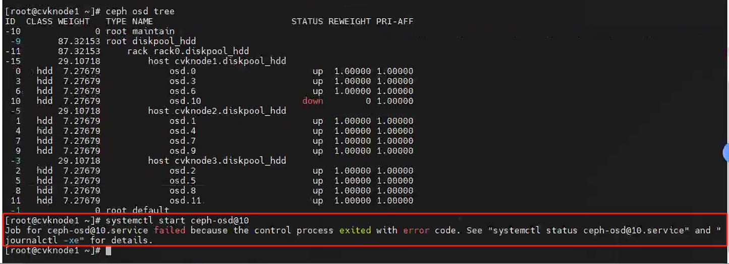The width and height of the screenshot is (729, 264).
Task: Click the osd.0 entry under cvknode1
Action: [x=183, y=71]
